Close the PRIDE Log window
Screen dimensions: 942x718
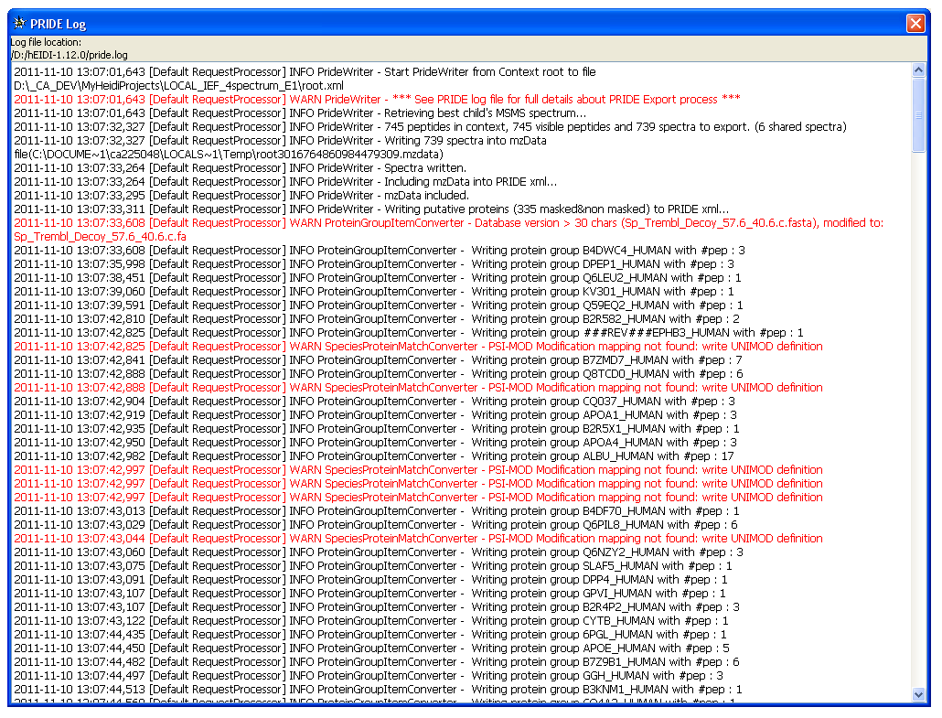coord(915,23)
